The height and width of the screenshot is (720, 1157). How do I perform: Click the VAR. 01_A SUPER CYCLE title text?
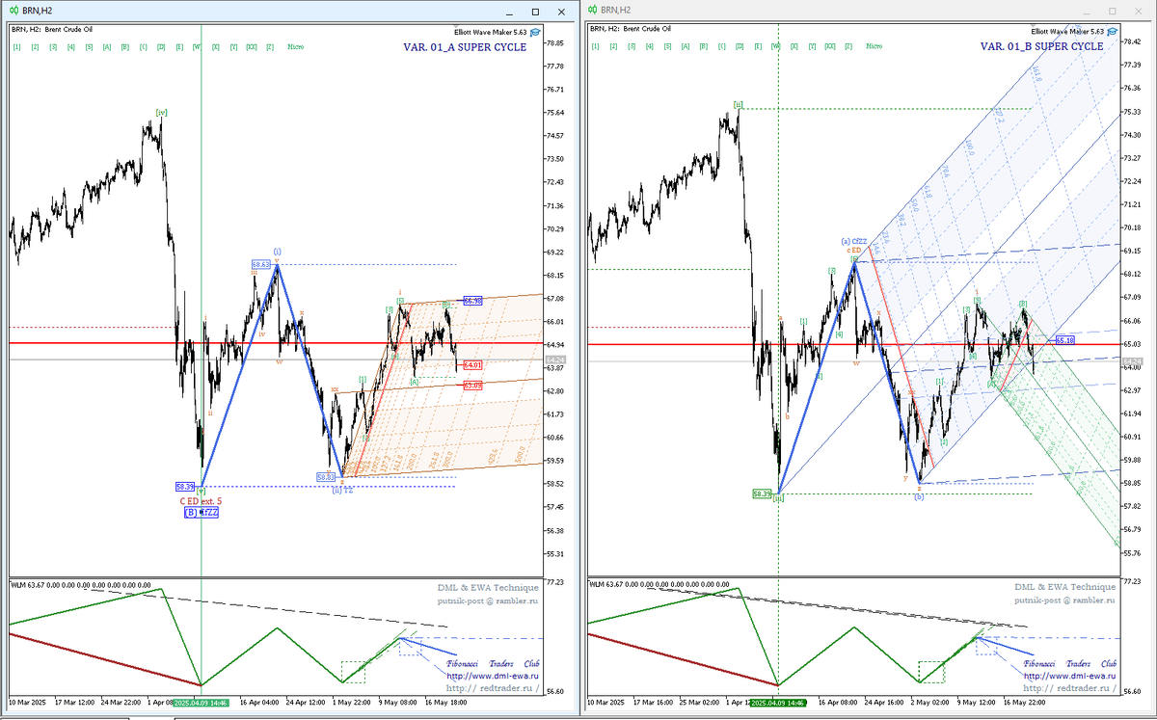tap(465, 46)
